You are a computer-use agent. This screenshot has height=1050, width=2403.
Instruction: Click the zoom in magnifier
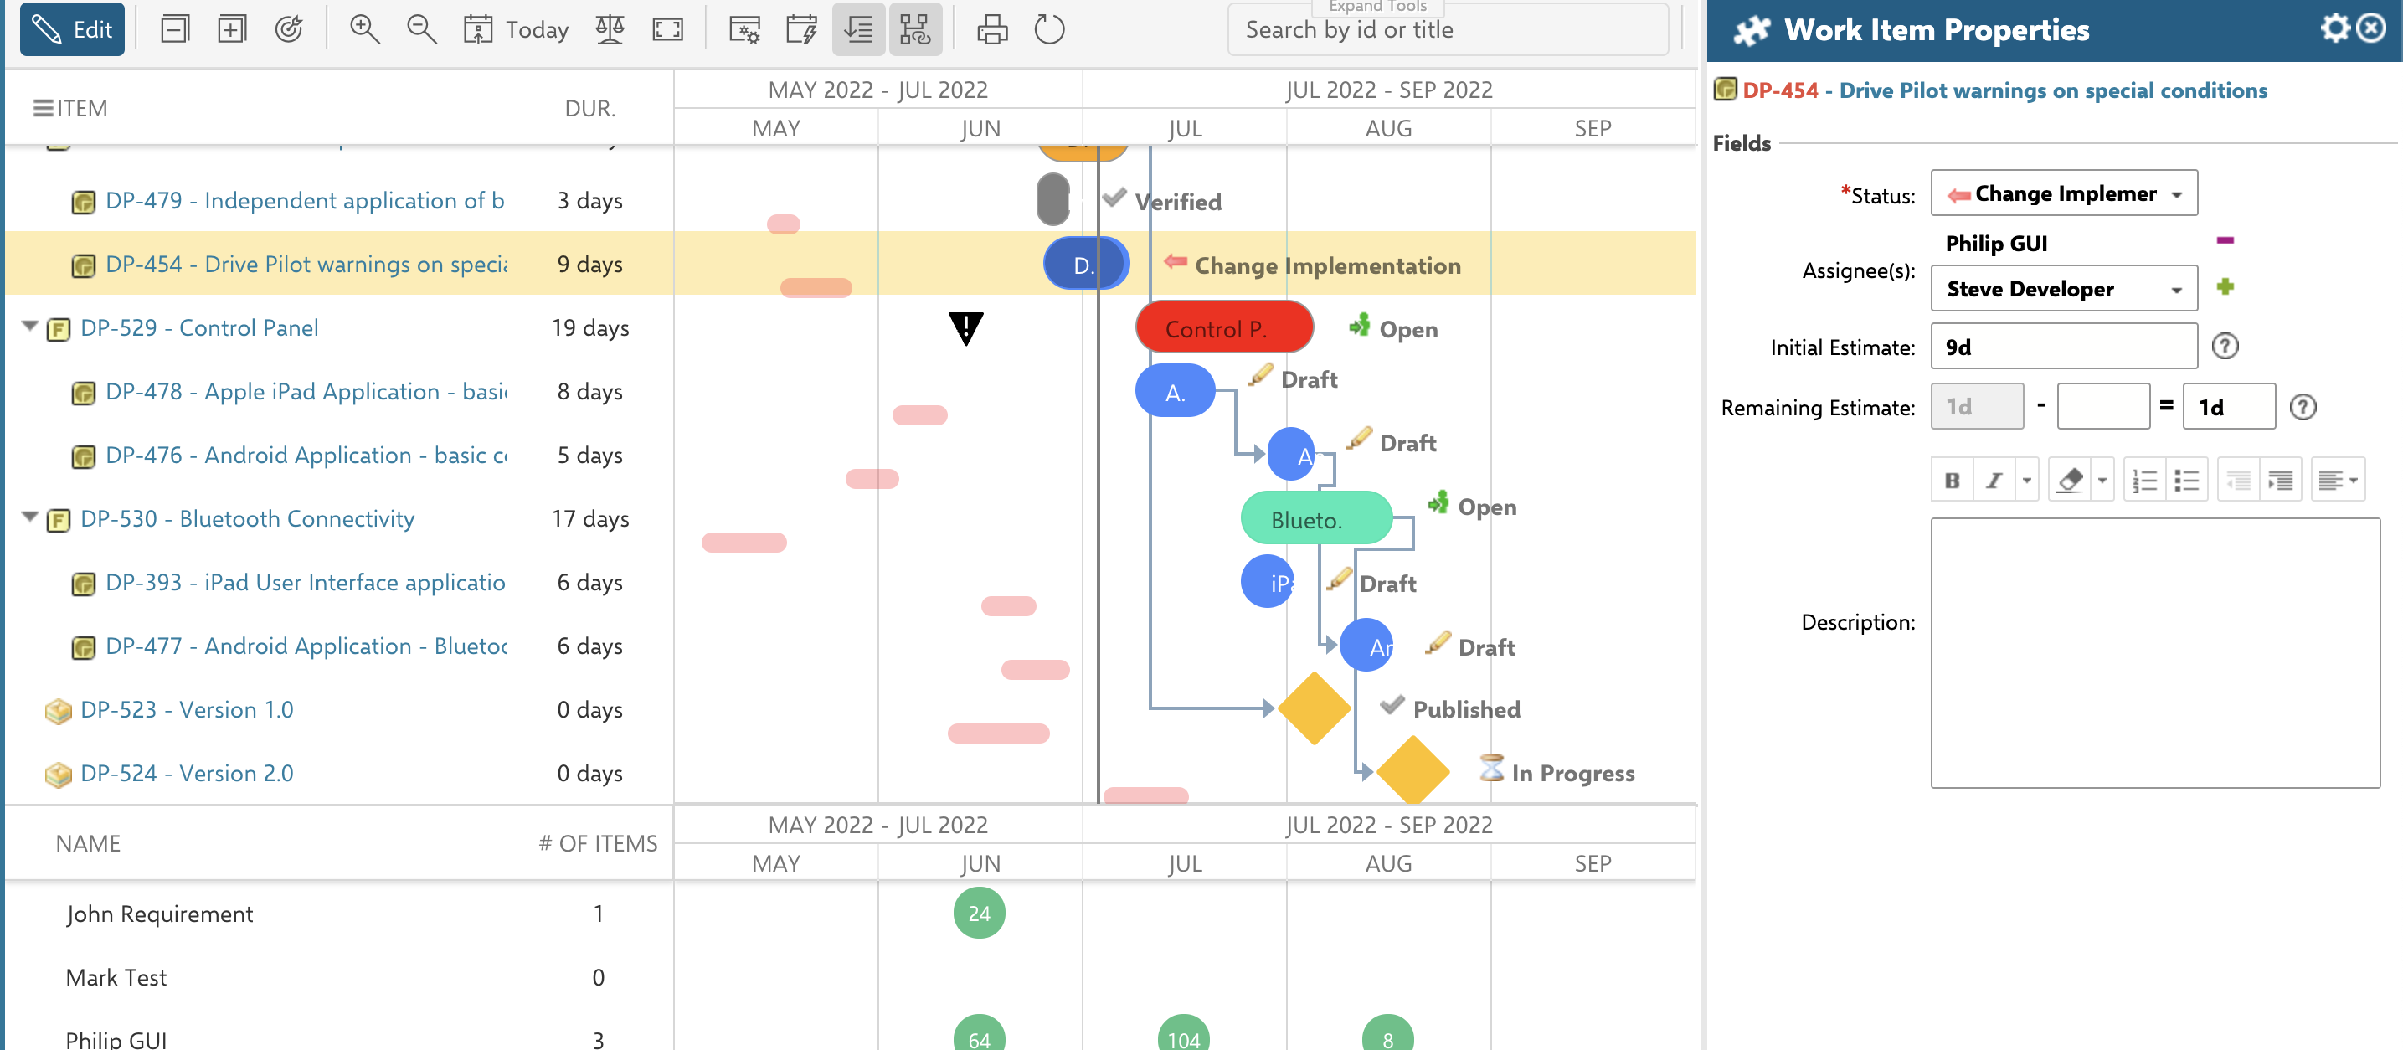[364, 30]
